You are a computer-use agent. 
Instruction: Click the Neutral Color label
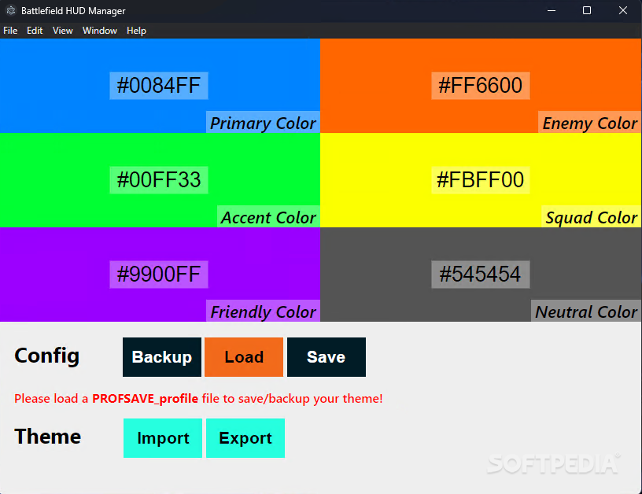pos(586,311)
